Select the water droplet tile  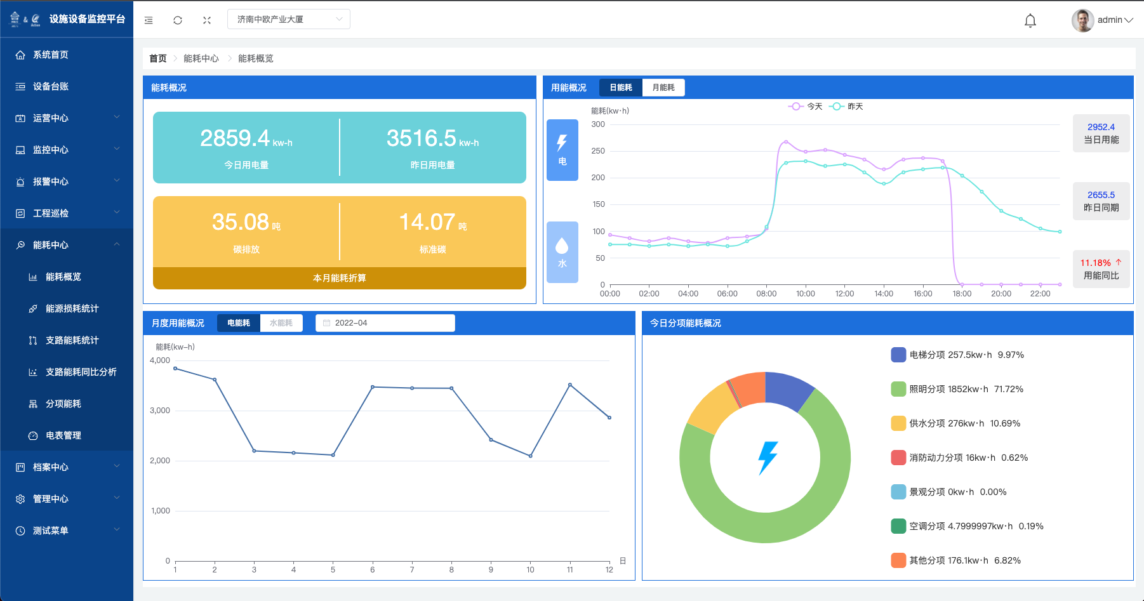coord(562,252)
